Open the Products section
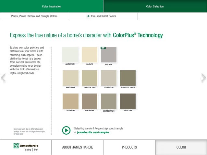 click(x=129, y=147)
